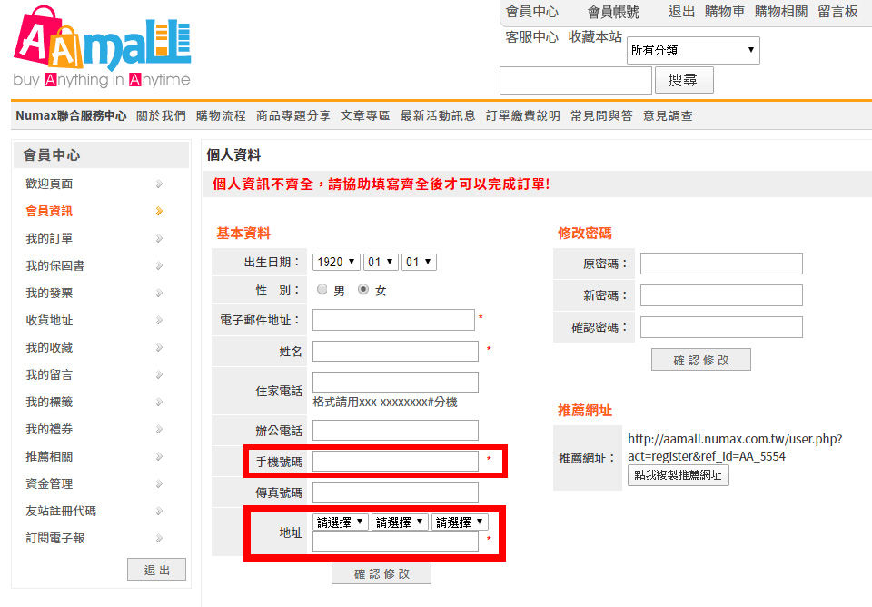Open the 購物相關 link
Image resolution: width=872 pixels, height=607 pixels.
pyautogui.click(x=781, y=12)
